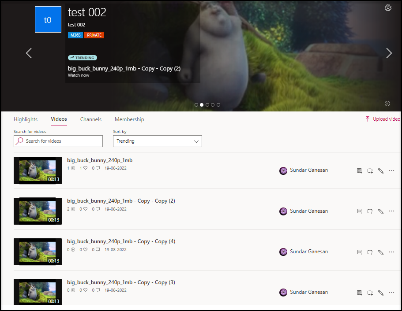Switch to the Channels tab
Screen dimensions: 402x311
point(91,119)
